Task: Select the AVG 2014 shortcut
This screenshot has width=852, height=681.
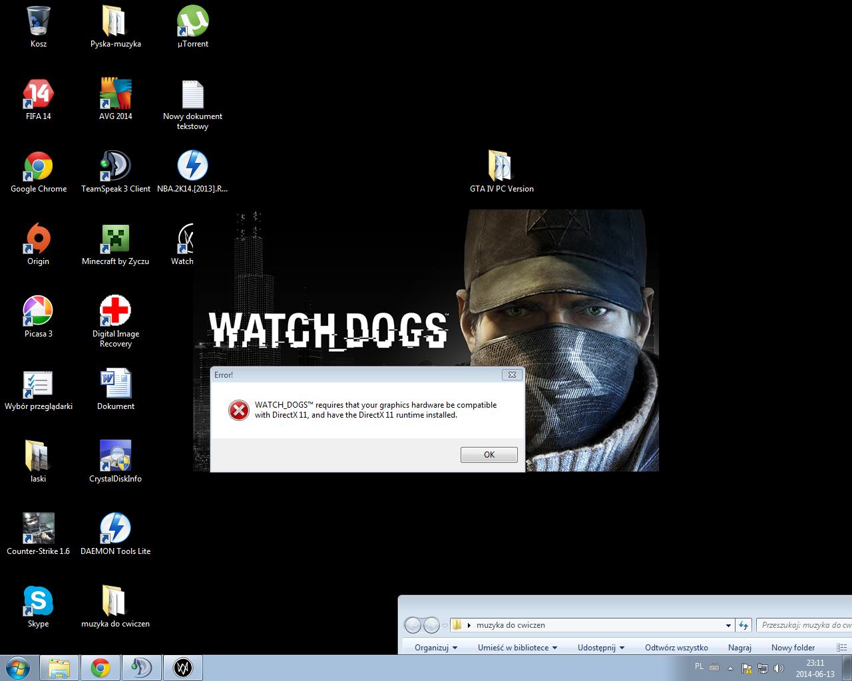Action: 116,99
